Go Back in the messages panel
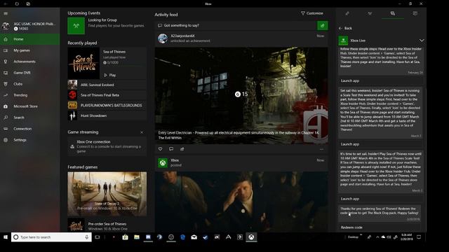 coord(346,28)
